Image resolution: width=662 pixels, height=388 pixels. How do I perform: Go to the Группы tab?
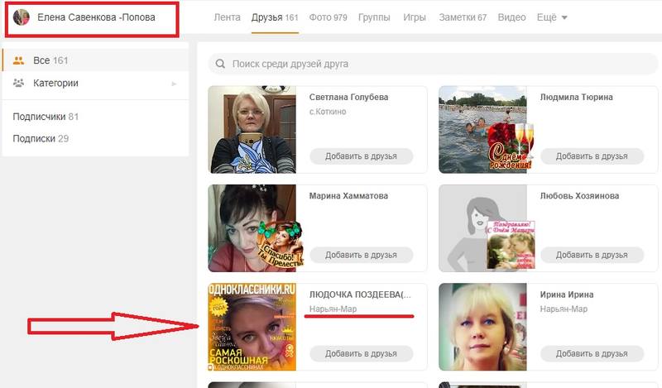point(374,17)
